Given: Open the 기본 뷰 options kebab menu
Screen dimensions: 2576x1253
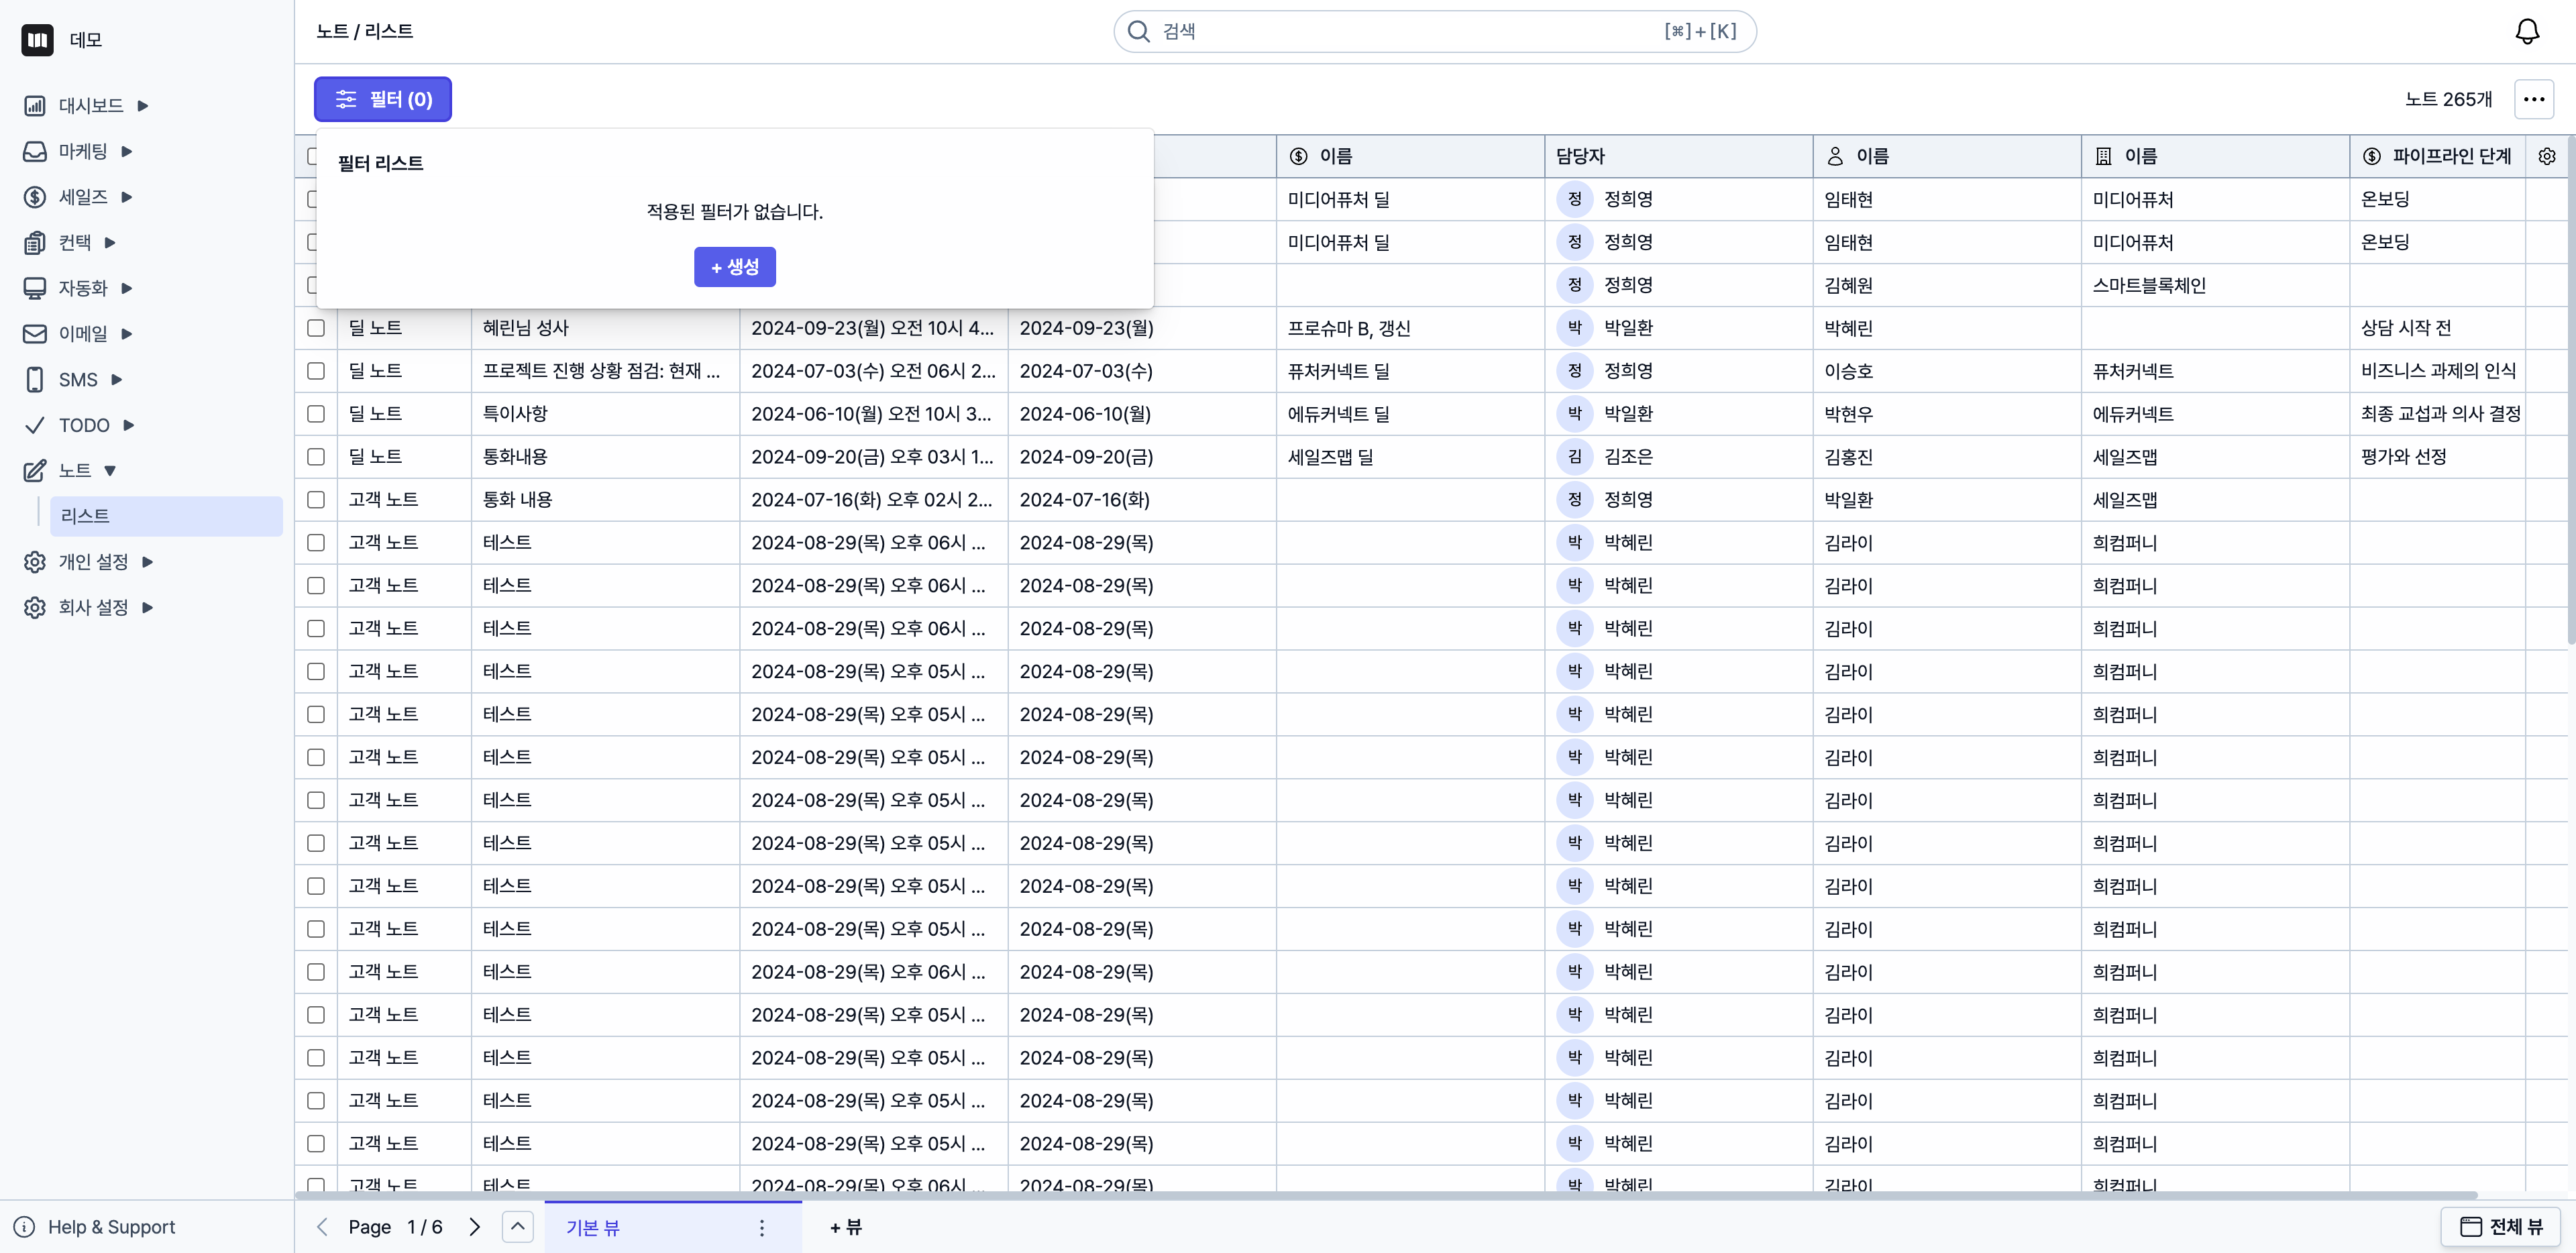Looking at the screenshot, I should tap(762, 1228).
